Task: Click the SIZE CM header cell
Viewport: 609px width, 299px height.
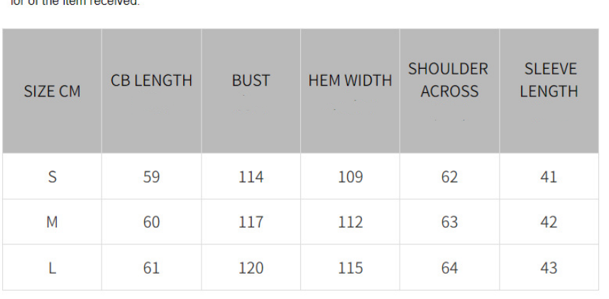Action: 52,91
